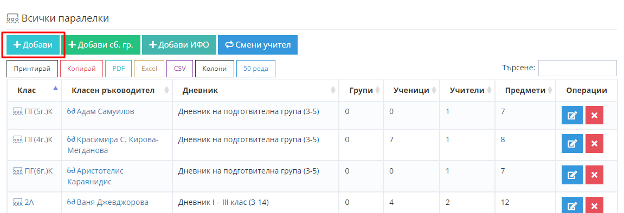Edit class 2А using pencil icon
The width and height of the screenshot is (624, 213).
pyautogui.click(x=572, y=205)
